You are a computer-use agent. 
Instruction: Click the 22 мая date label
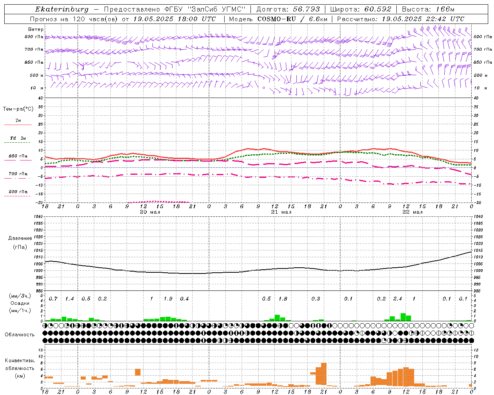pos(412,212)
